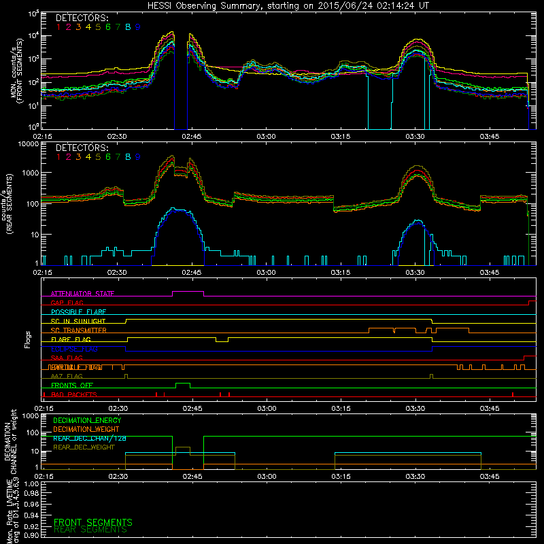Click the SAA FLAG label
Screen dimensions: 544x544
pos(67,358)
